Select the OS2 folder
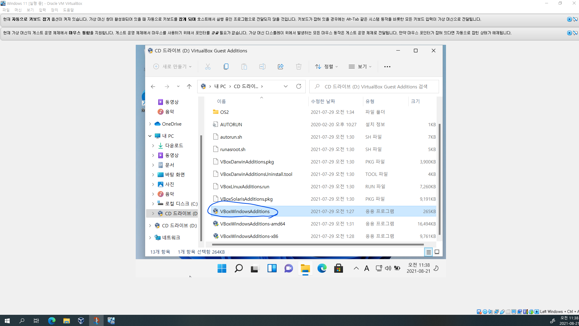This screenshot has height=326, width=579. 225,112
